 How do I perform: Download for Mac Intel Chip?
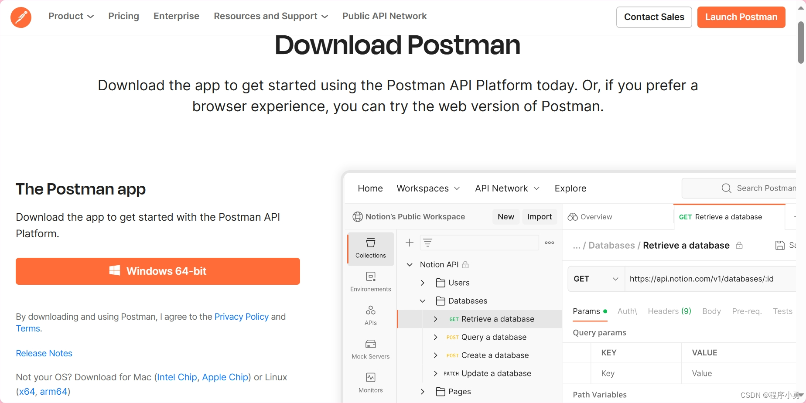pos(177,377)
